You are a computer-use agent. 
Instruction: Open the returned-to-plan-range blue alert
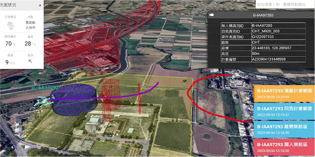(284, 111)
